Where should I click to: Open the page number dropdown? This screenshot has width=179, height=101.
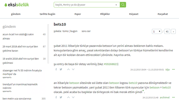[157, 31]
